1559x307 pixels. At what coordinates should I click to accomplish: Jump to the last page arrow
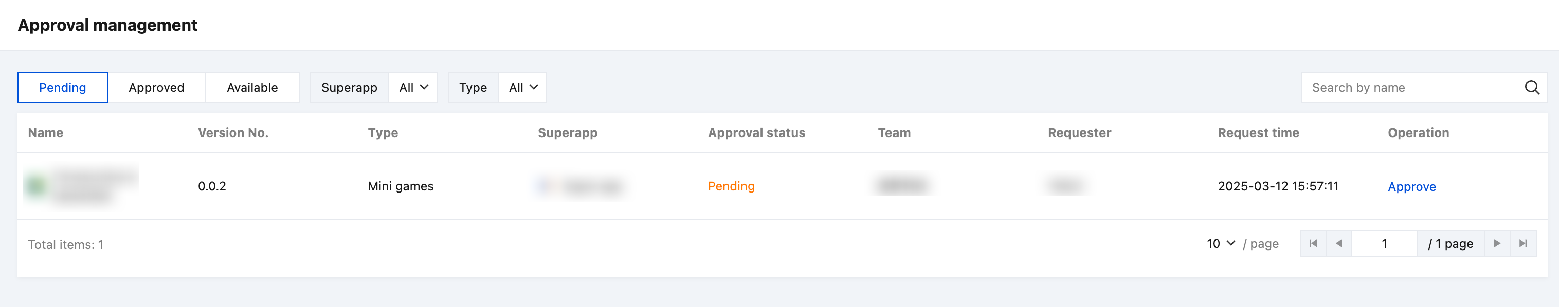point(1522,243)
